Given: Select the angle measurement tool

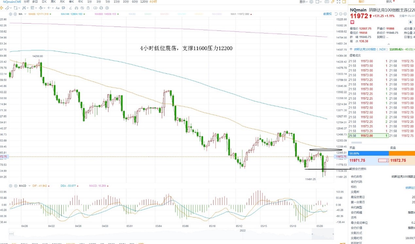Looking at the screenshot, I should coord(70,8).
